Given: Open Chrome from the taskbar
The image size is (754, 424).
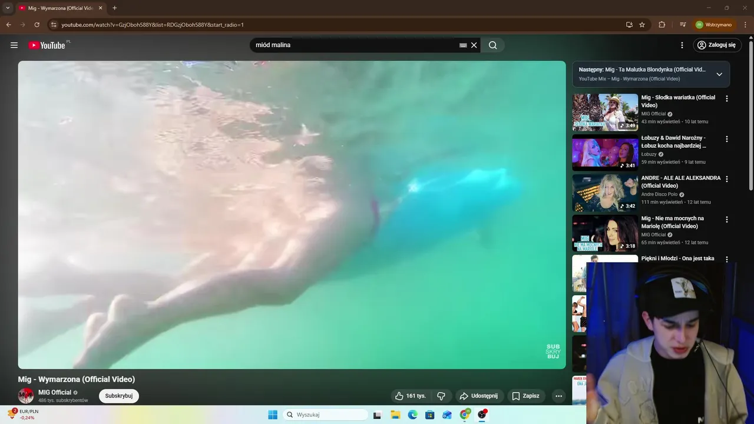Looking at the screenshot, I should coord(465,415).
